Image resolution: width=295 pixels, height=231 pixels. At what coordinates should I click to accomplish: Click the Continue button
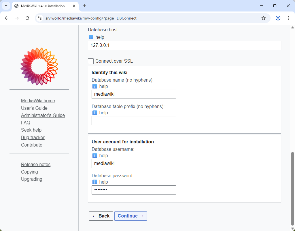[x=131, y=216]
